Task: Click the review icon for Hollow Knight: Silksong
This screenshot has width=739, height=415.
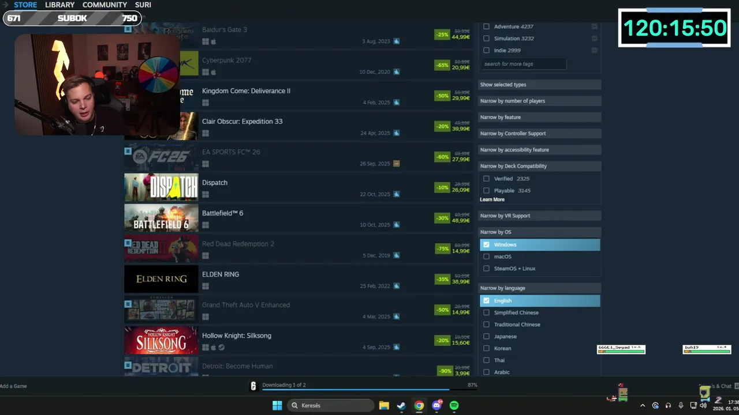Action: tap(396, 348)
